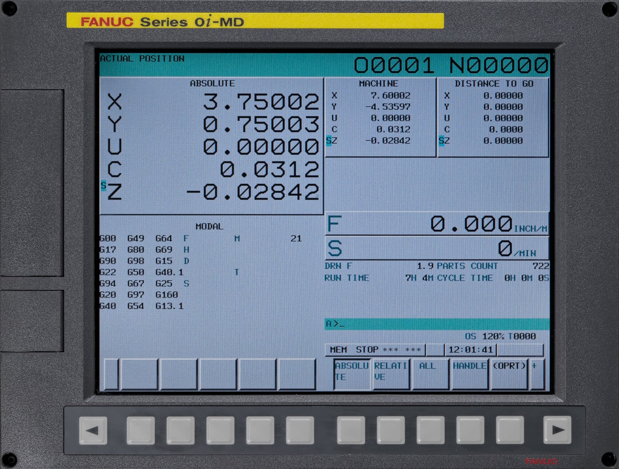Click modal code G00
The height and width of the screenshot is (469, 619).
(108, 238)
